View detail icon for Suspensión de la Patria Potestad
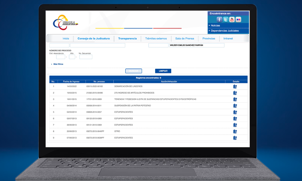This screenshot has height=181, width=302. point(235,106)
